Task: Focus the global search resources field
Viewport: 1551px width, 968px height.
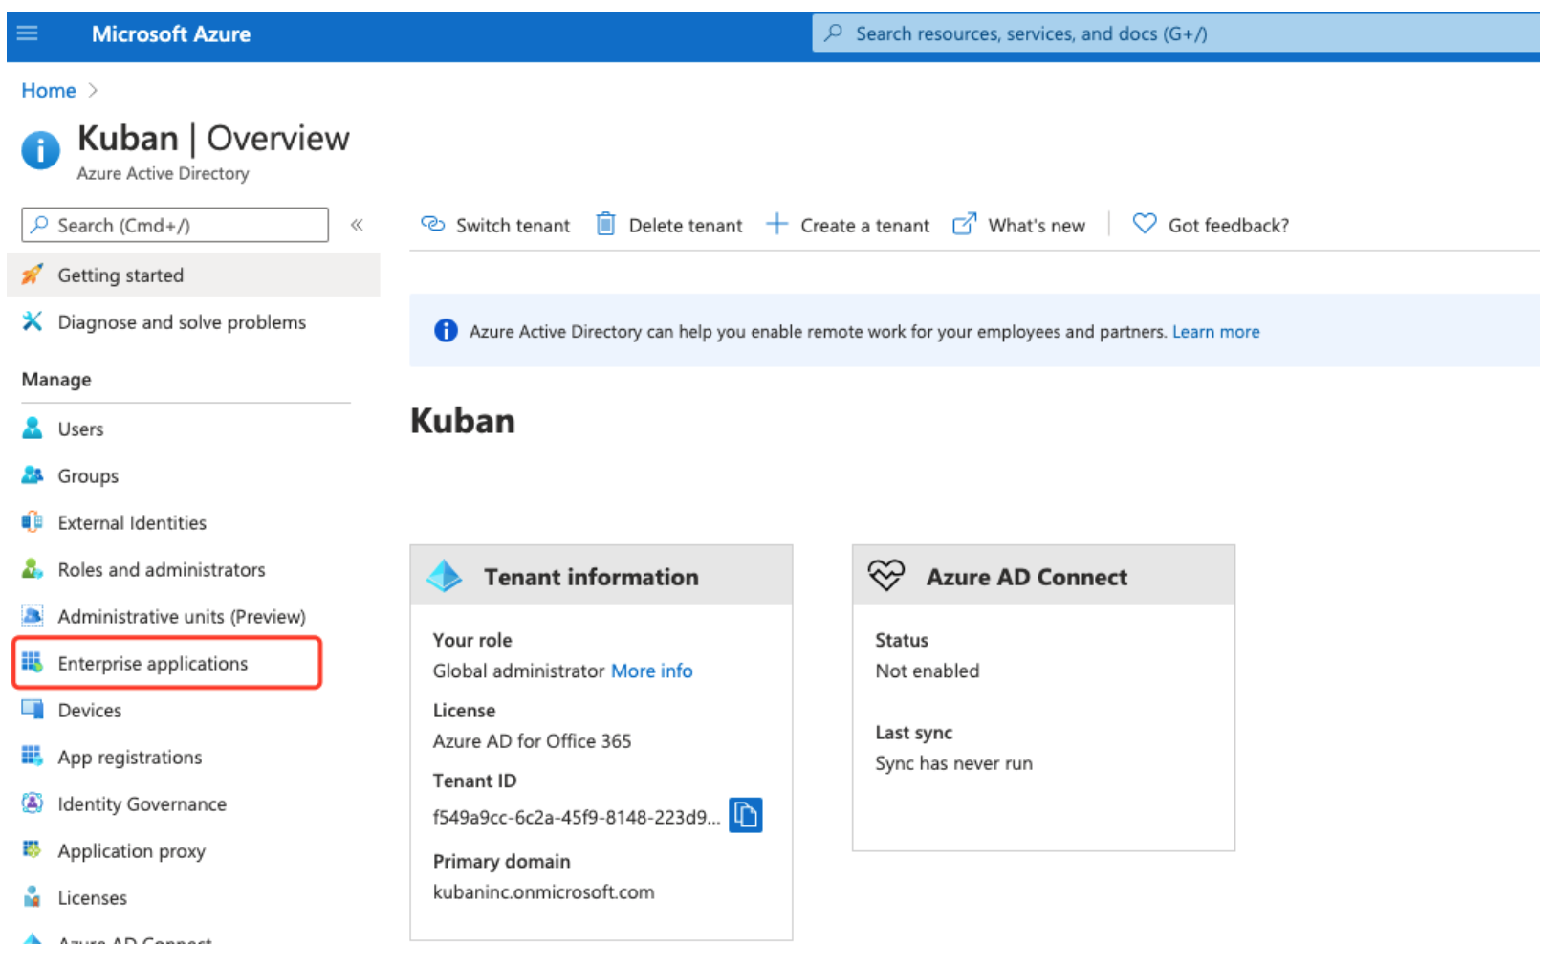Action: (x=1176, y=33)
